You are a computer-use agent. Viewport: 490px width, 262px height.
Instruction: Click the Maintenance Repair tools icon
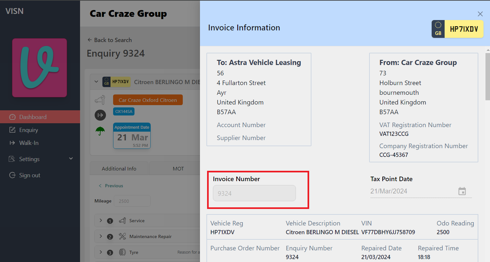pos(122,236)
